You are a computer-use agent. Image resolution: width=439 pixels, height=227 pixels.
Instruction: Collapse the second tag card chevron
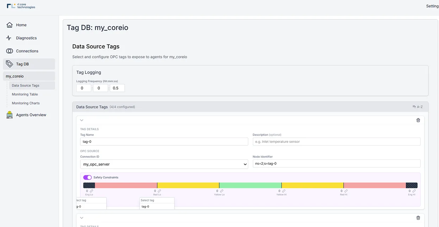point(82,218)
